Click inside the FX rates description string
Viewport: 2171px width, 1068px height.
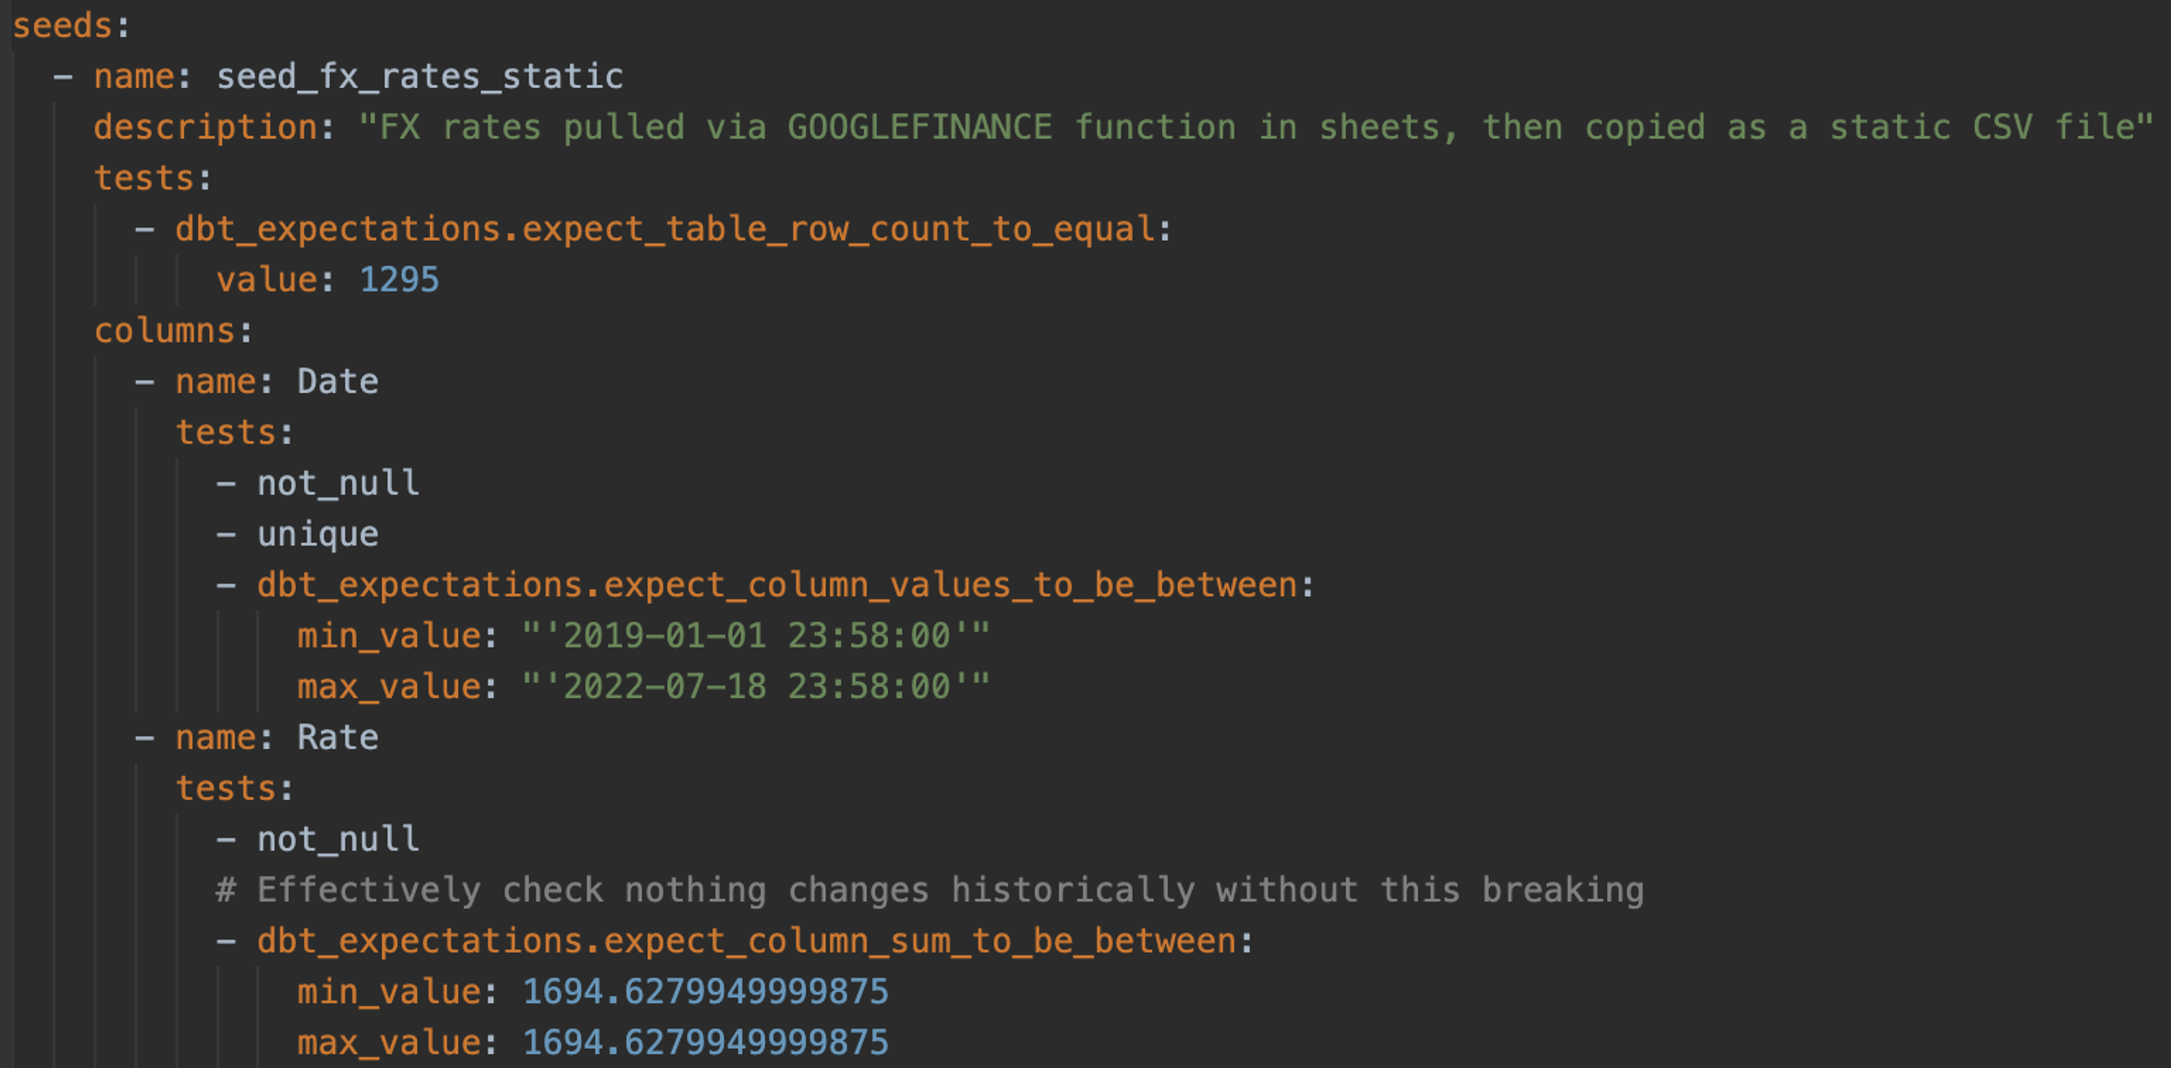tap(1256, 127)
